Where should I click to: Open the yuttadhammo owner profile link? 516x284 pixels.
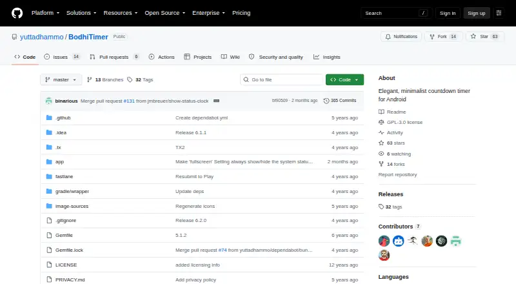(41, 37)
